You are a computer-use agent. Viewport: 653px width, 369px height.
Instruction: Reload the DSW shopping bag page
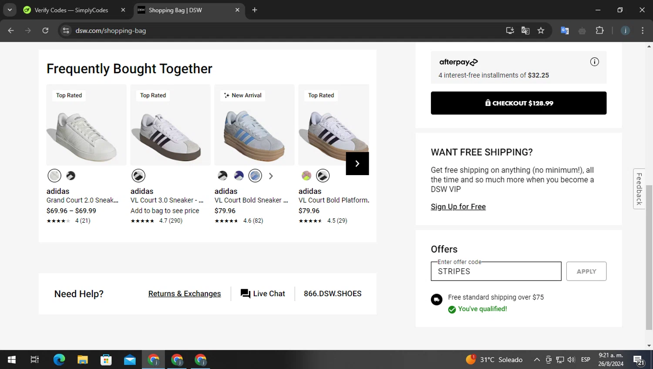45,30
